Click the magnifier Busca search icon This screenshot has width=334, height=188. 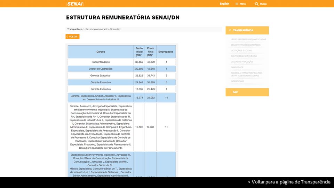(x=256, y=4)
